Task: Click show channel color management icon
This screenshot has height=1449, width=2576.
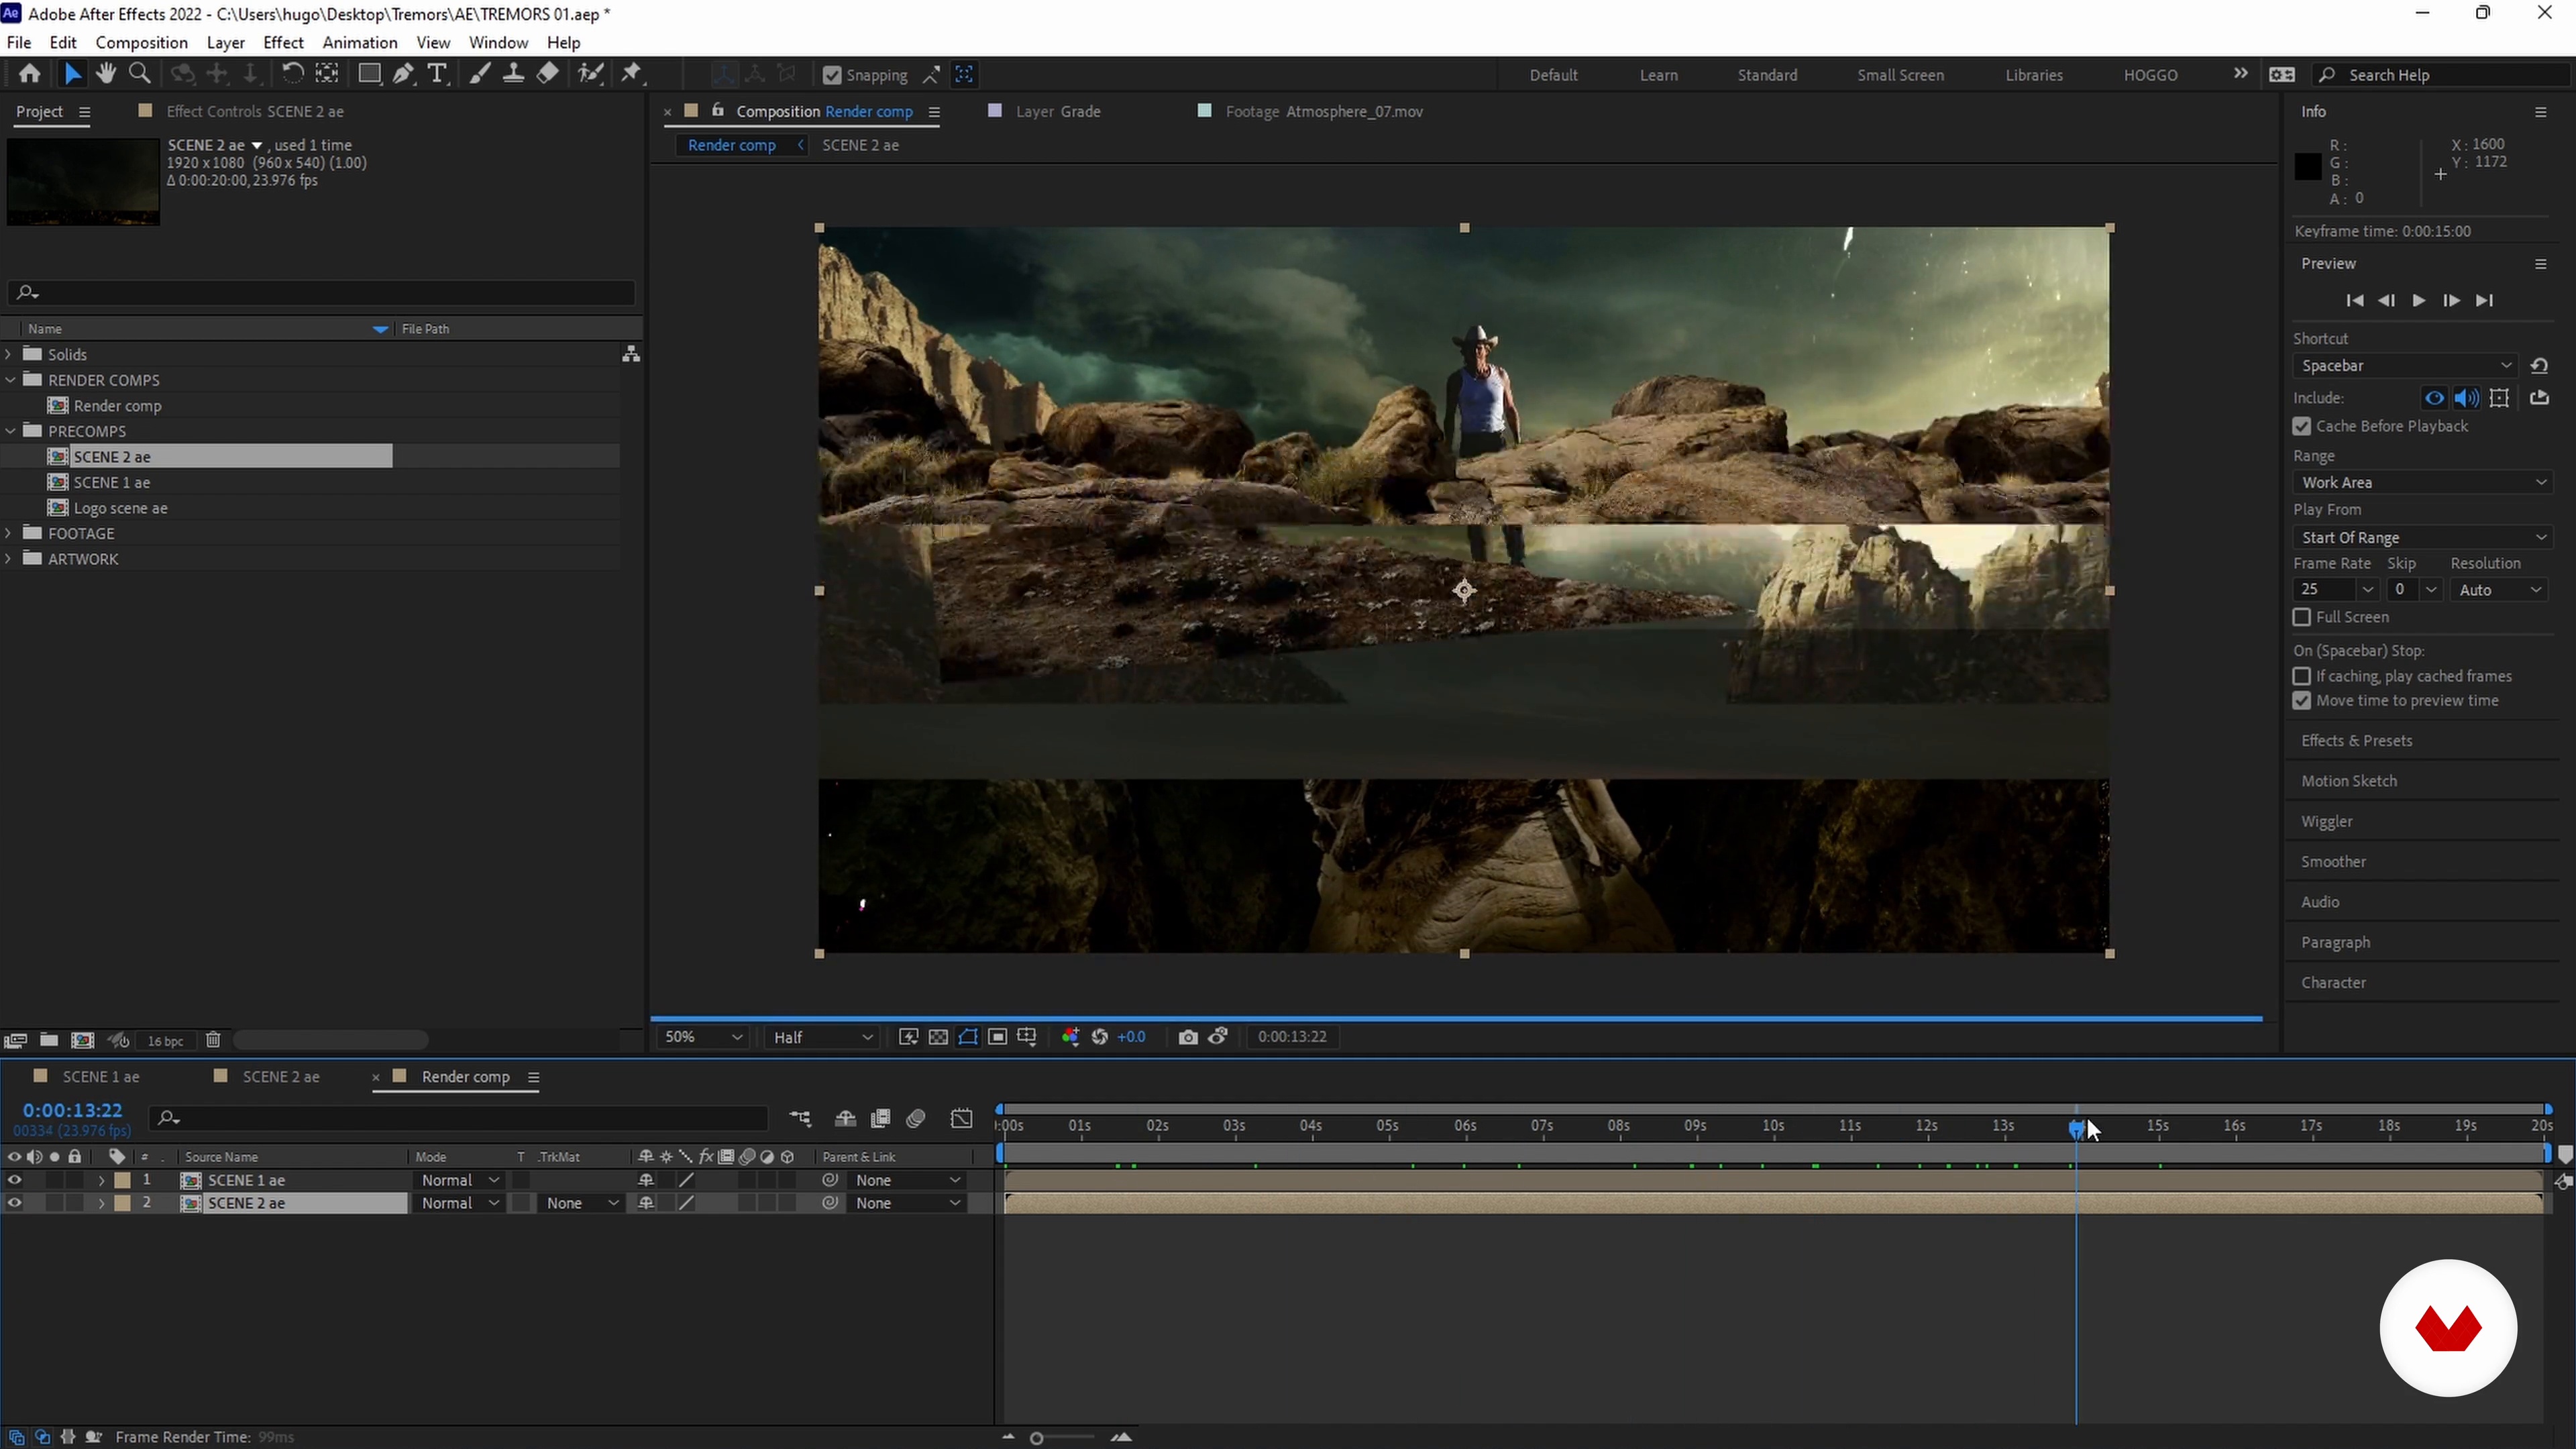Action: click(1070, 1037)
